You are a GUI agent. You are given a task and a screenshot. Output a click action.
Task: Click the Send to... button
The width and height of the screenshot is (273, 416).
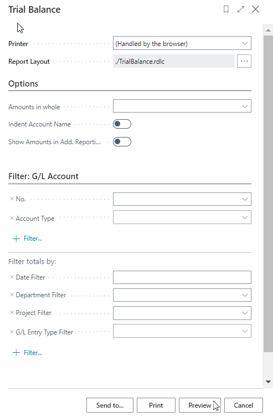click(x=110, y=405)
